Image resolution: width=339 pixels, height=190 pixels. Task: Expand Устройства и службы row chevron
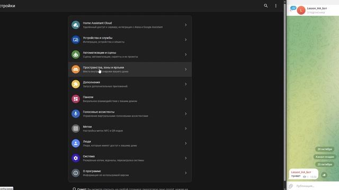tap(185, 40)
